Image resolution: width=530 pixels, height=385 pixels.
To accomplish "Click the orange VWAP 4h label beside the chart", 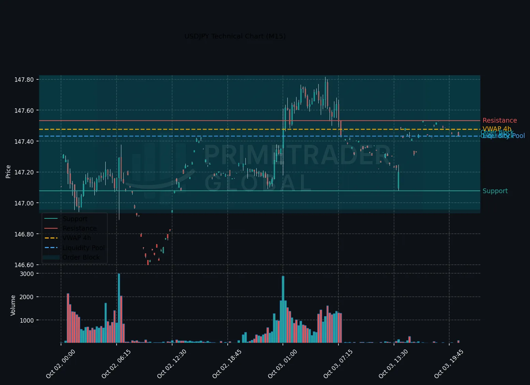I will coord(497,129).
